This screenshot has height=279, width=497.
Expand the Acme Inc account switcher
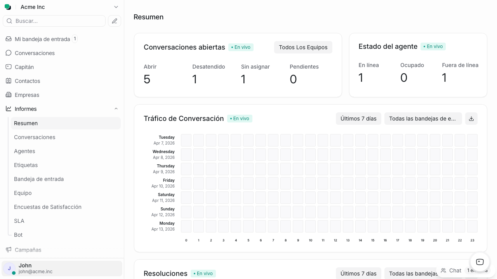pos(116,7)
